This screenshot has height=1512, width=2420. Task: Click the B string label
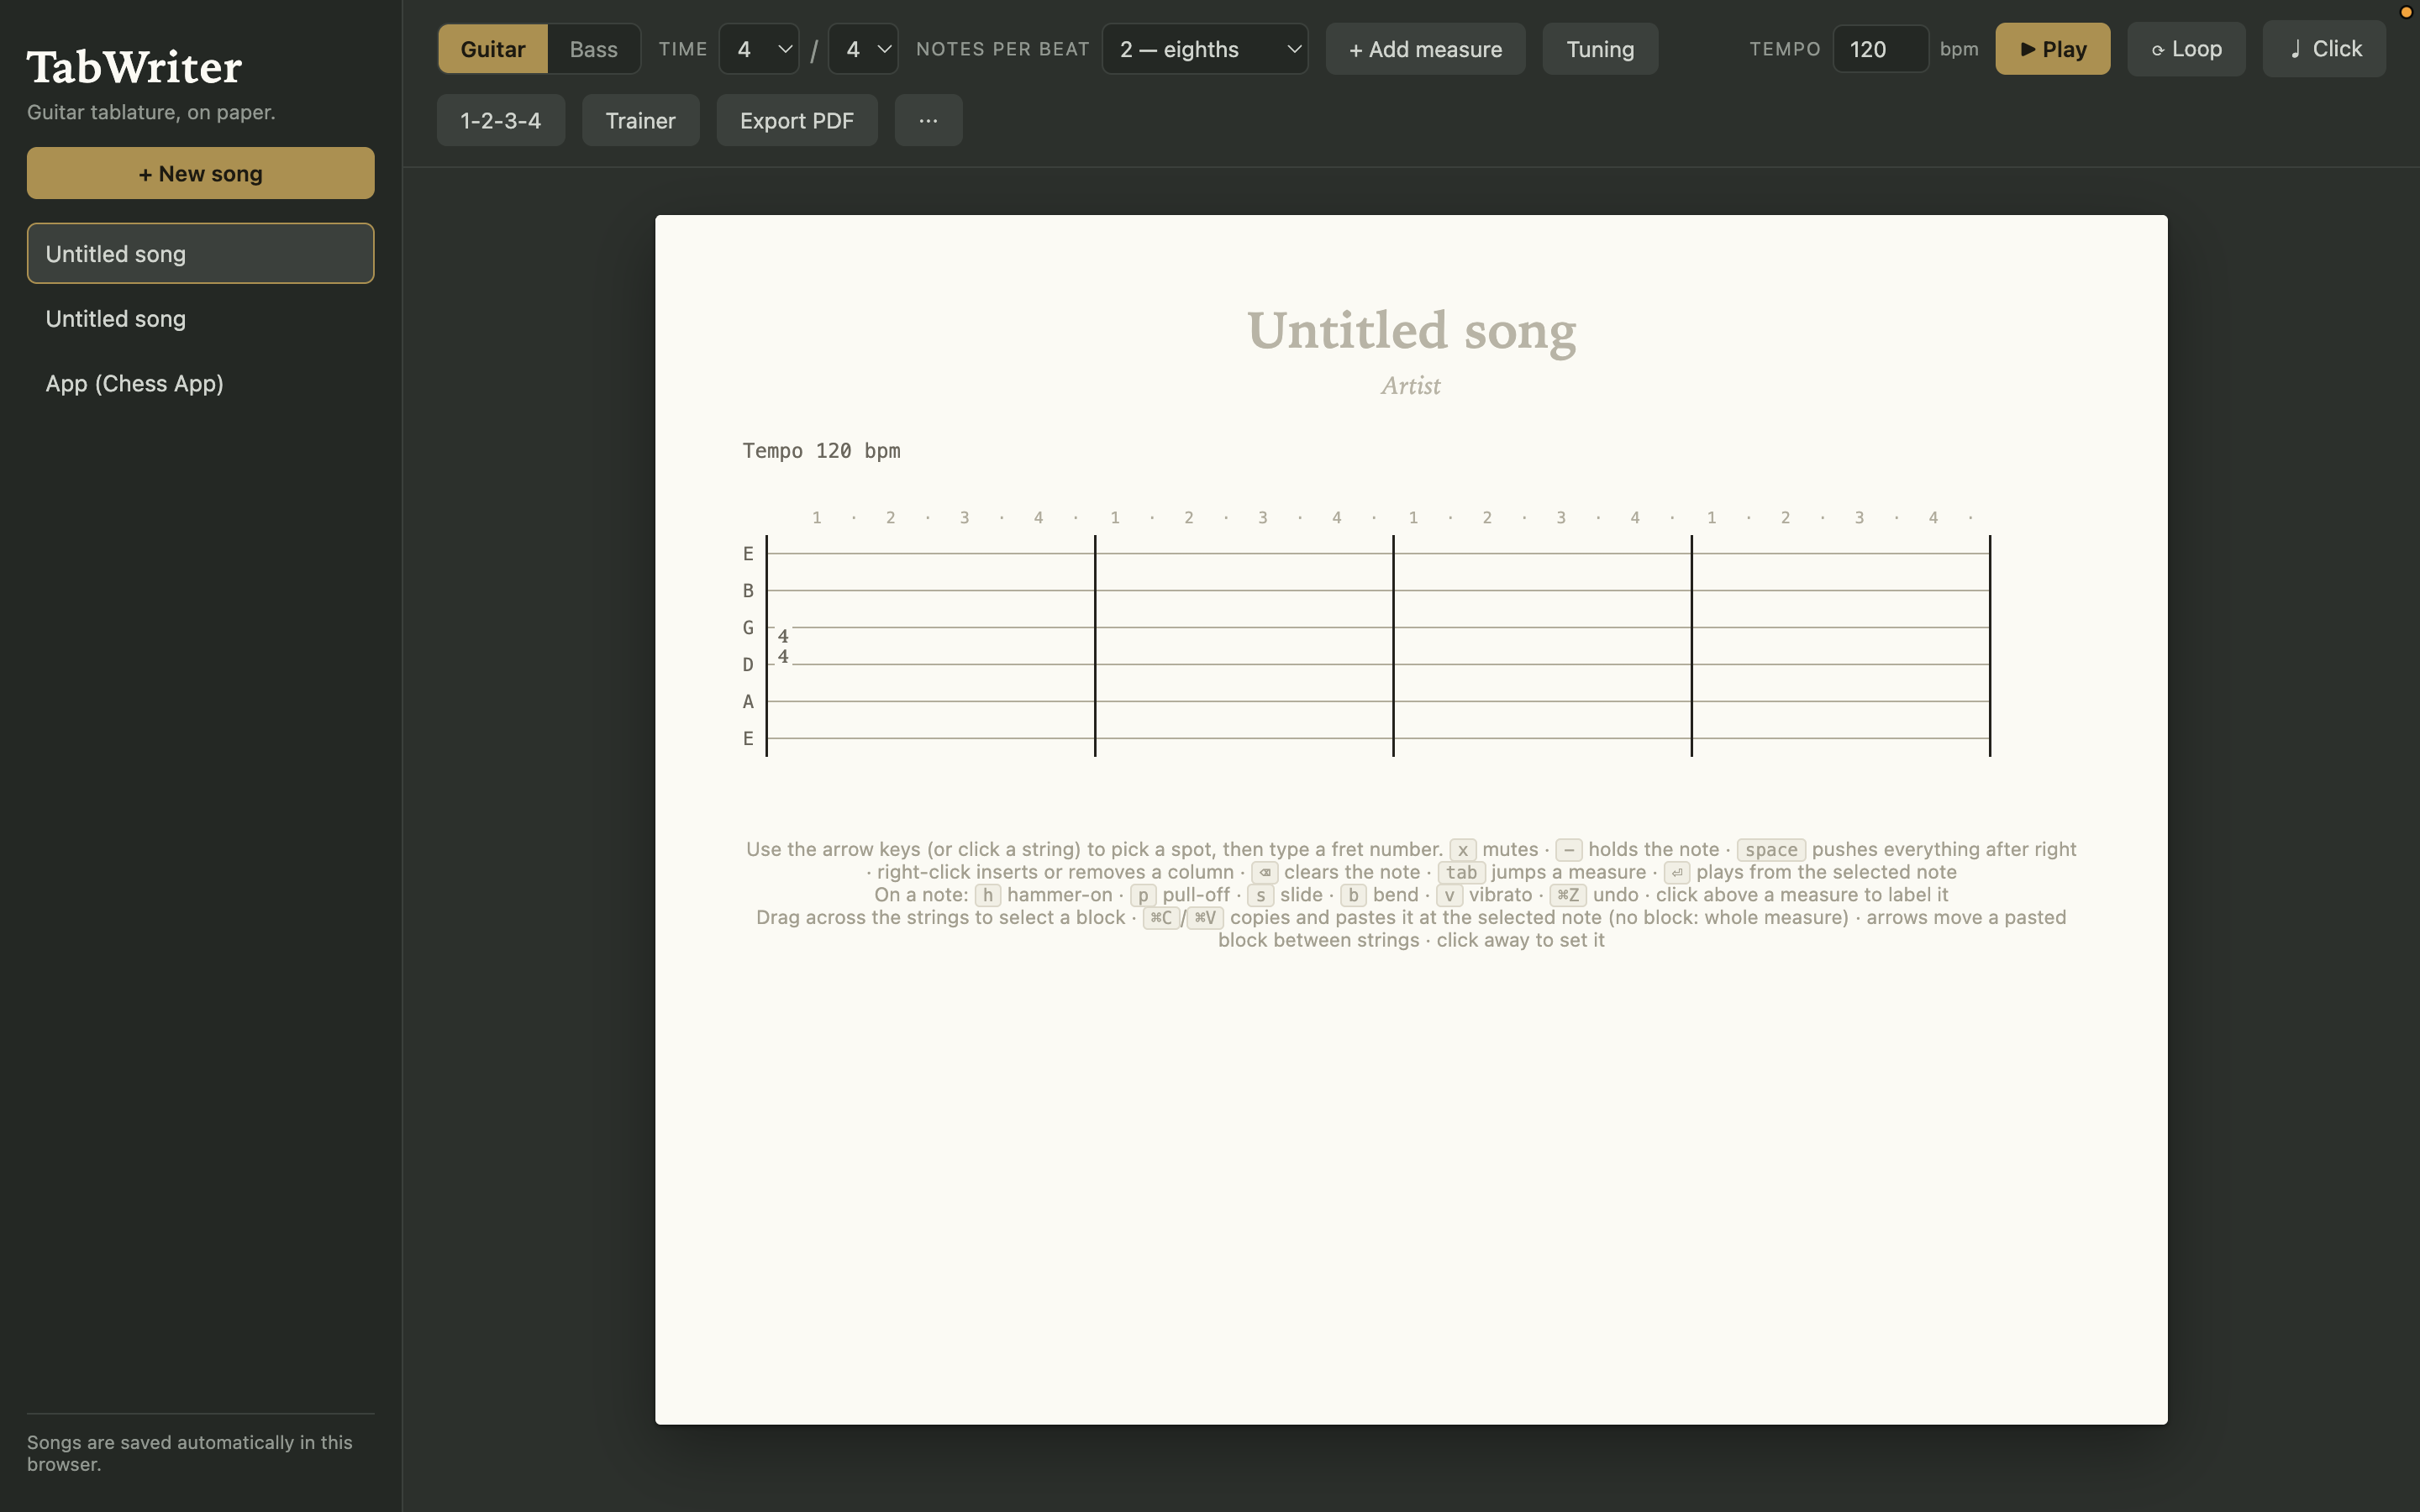[748, 591]
